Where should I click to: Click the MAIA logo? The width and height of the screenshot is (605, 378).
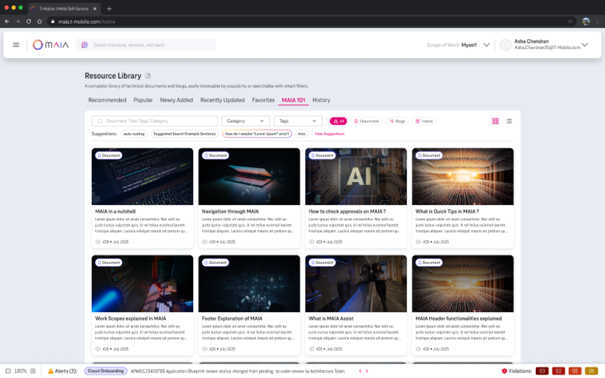coord(51,45)
